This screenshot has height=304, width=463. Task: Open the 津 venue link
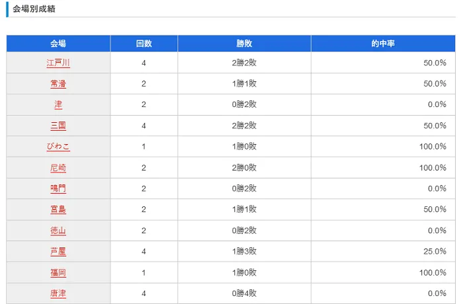click(58, 104)
